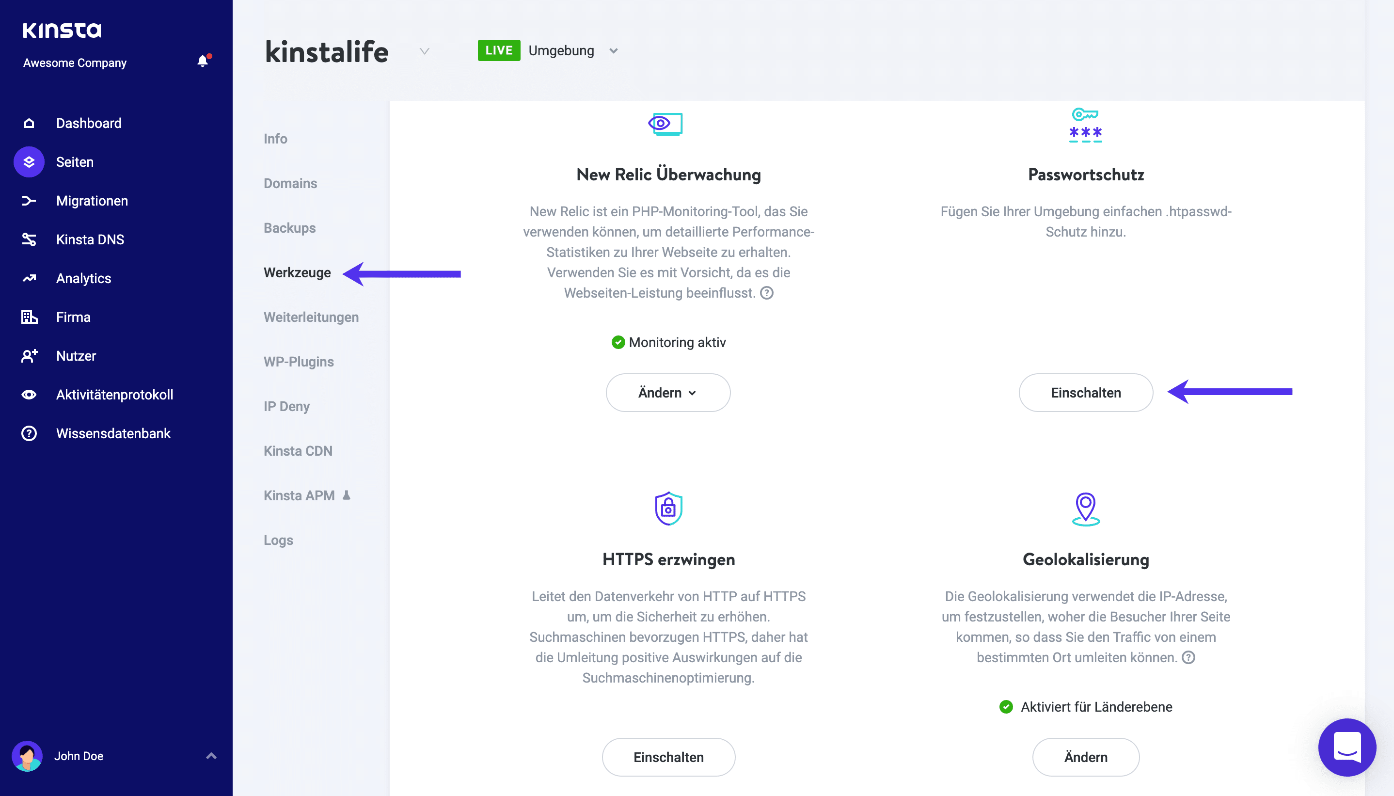
Task: Switch to the Backups tab
Action: (x=290, y=228)
